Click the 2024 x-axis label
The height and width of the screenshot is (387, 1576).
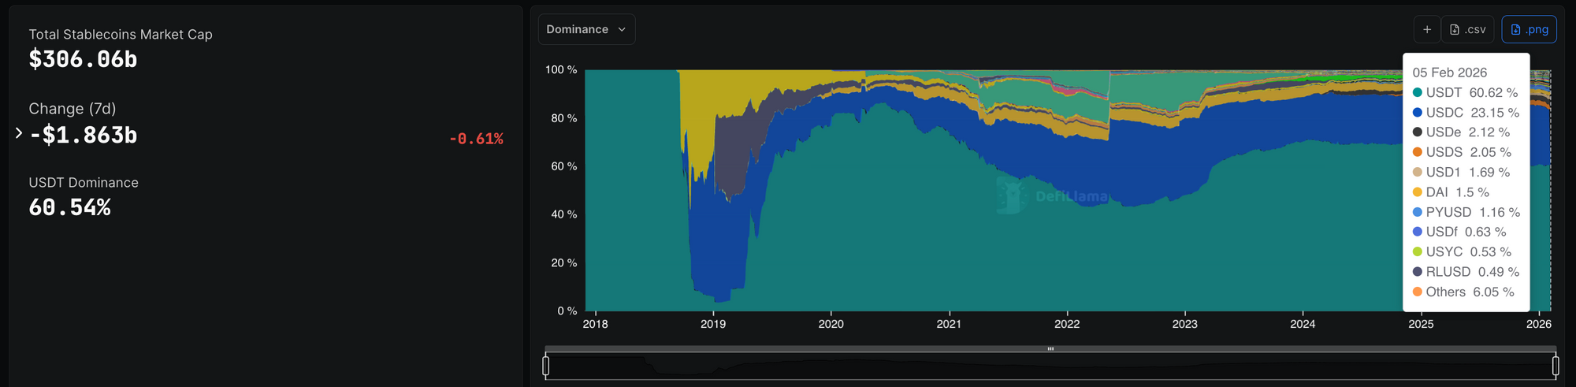[1303, 324]
